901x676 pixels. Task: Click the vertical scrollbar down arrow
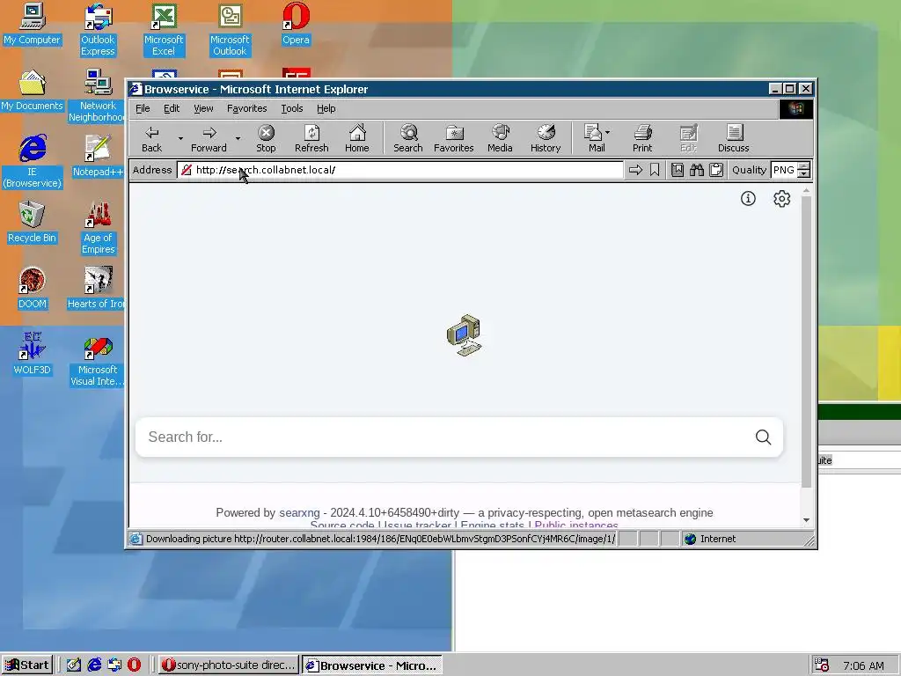click(806, 520)
